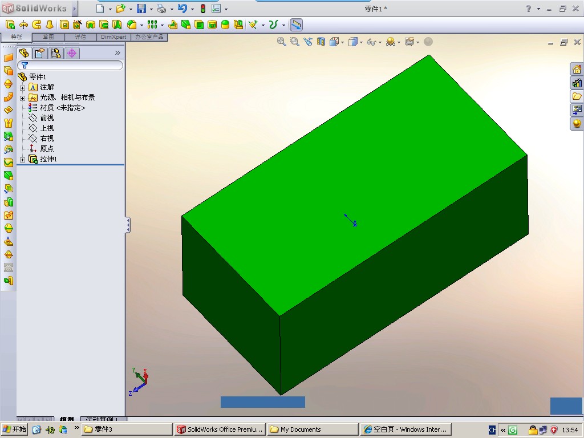Select the Shell tool
This screenshot has height=438, width=584.
pyautogui.click(x=199, y=25)
